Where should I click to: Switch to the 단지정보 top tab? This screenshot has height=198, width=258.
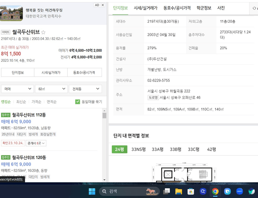pyautogui.click(x=121, y=8)
